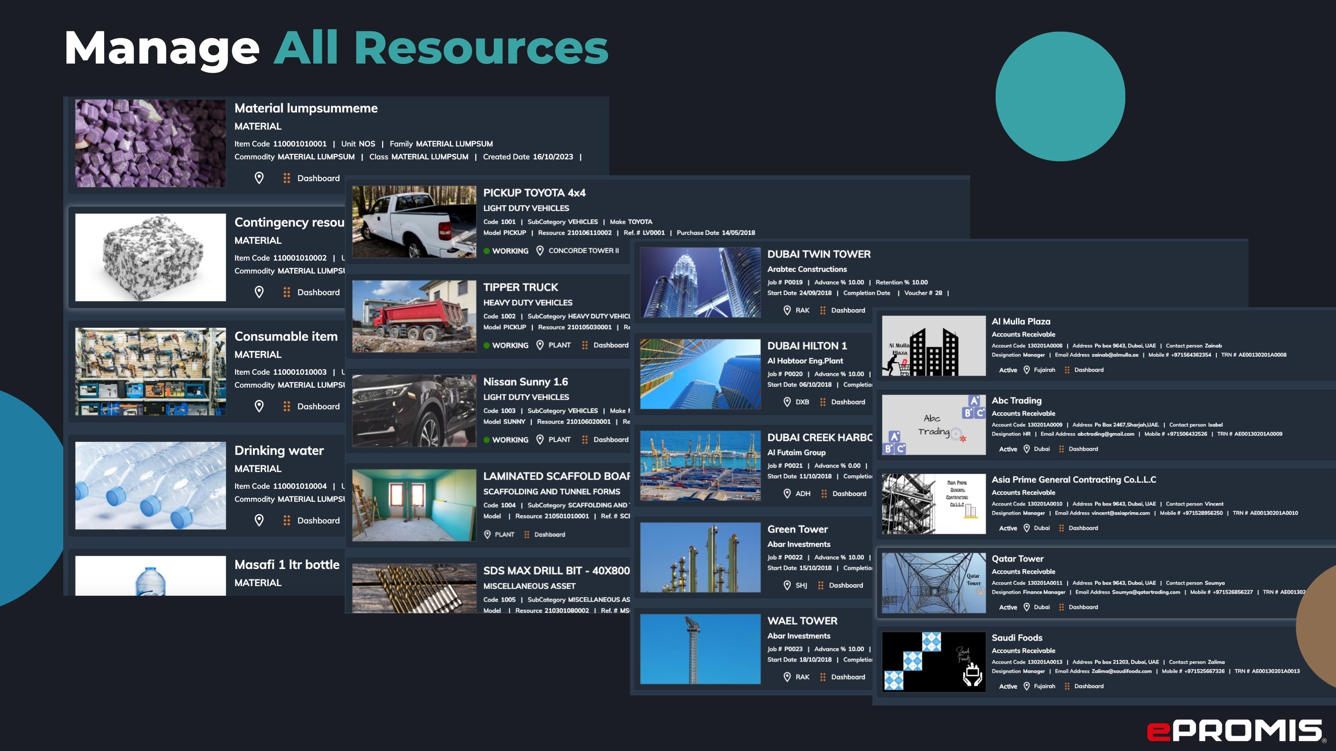This screenshot has height=751, width=1336.
Task: Click location pin under Consumable item
Action: coord(259,406)
